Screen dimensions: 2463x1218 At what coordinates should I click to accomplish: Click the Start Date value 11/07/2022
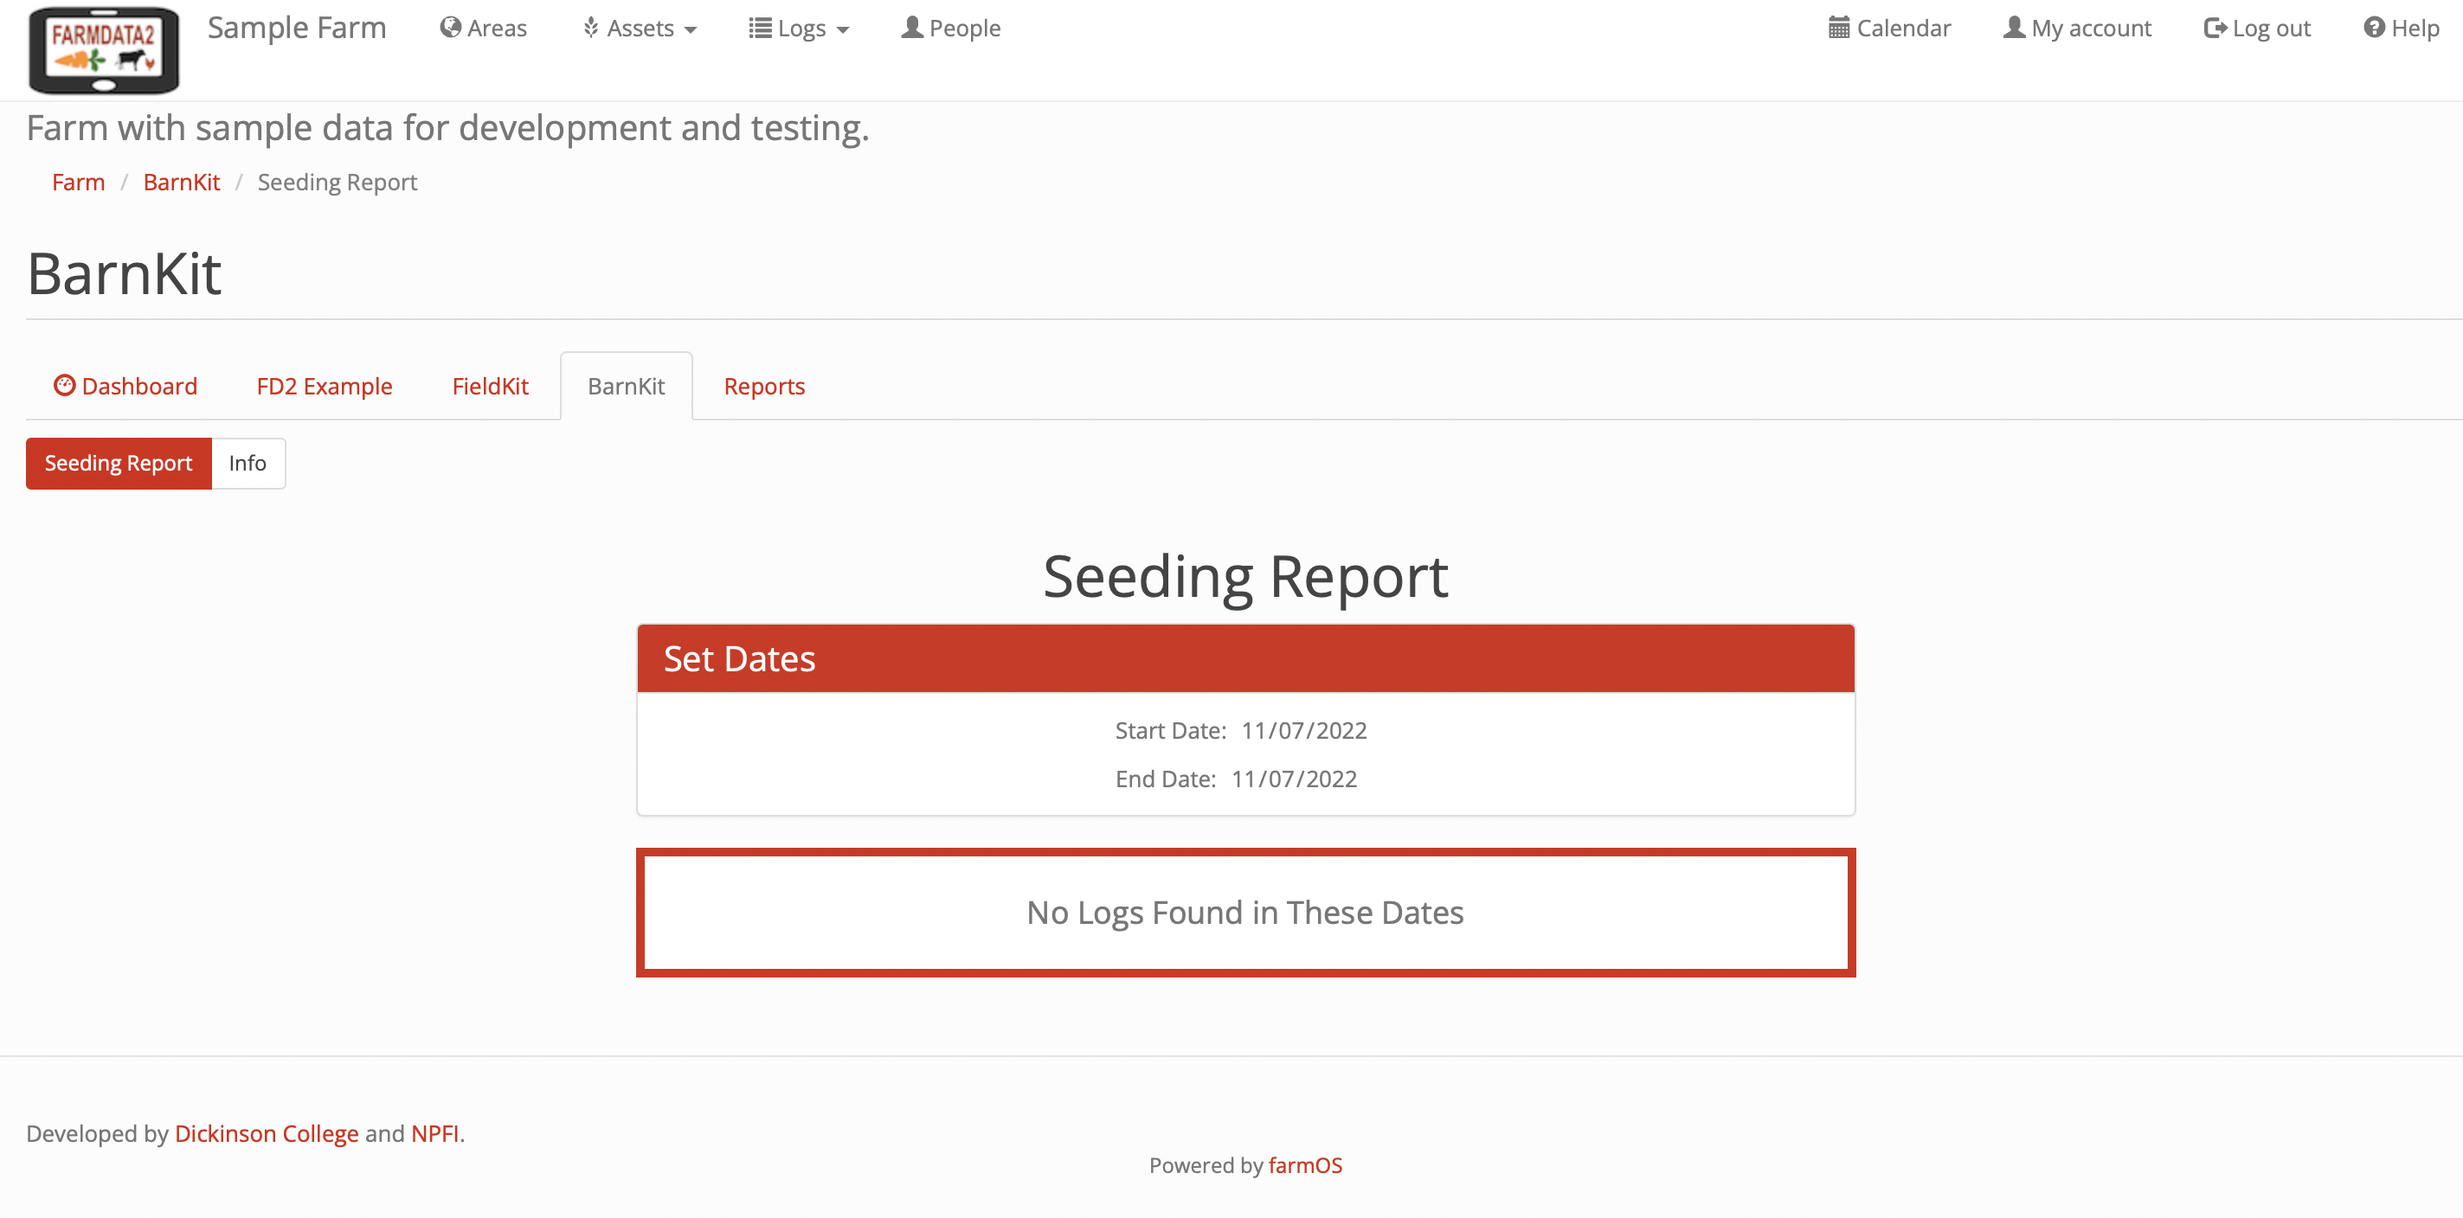tap(1303, 729)
